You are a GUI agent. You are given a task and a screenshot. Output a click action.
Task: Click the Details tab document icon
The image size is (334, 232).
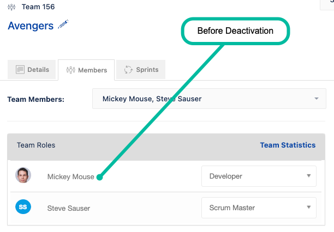click(x=20, y=70)
